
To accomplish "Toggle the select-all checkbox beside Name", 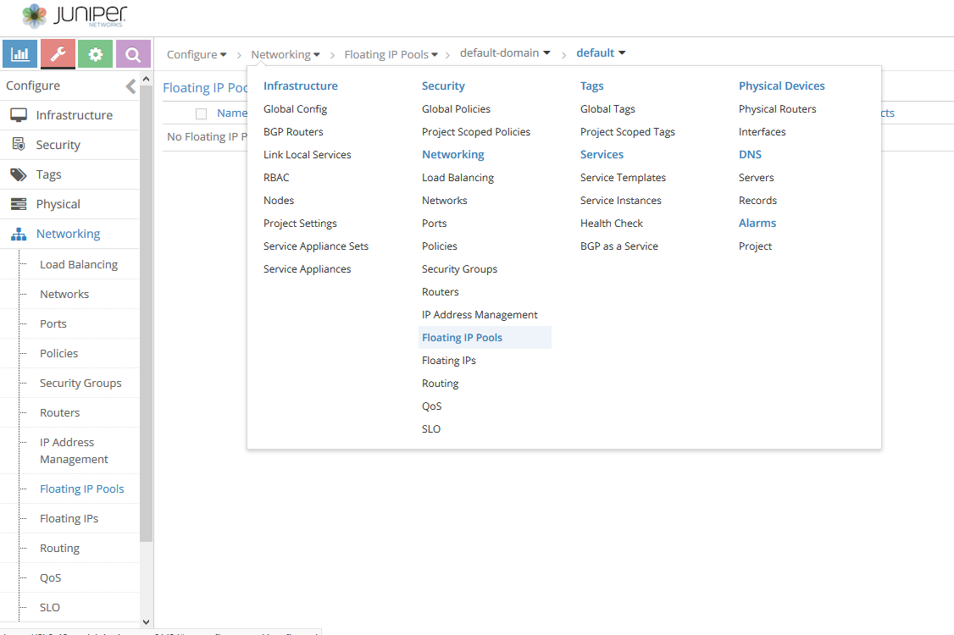I will coord(202,113).
